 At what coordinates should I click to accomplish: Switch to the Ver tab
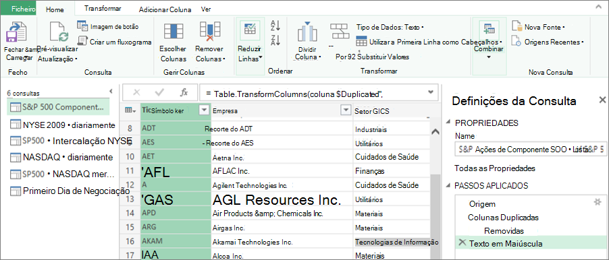tap(206, 9)
